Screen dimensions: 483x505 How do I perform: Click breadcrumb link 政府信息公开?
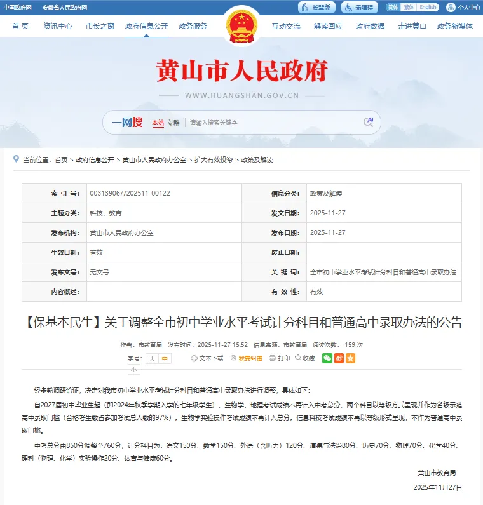(x=95, y=159)
